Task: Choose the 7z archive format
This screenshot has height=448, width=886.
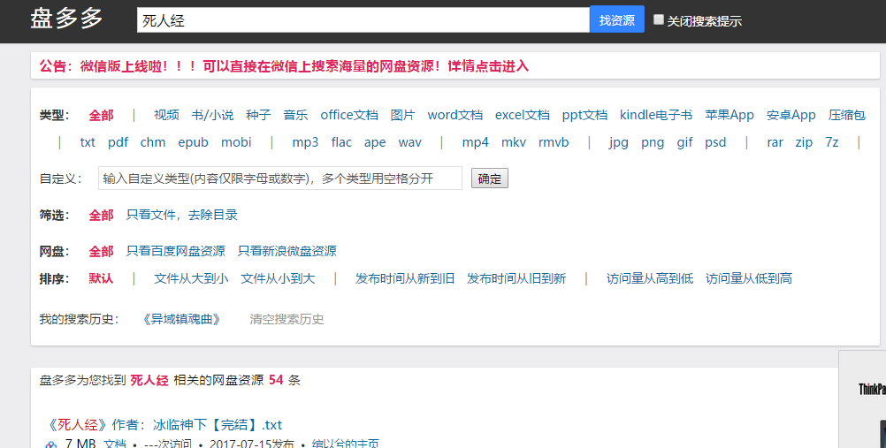Action: (x=832, y=142)
